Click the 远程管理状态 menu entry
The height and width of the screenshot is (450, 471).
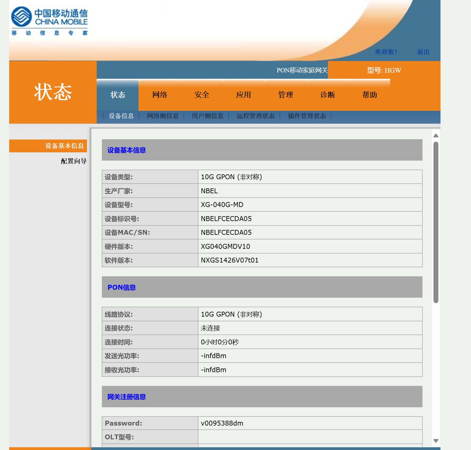click(x=255, y=116)
